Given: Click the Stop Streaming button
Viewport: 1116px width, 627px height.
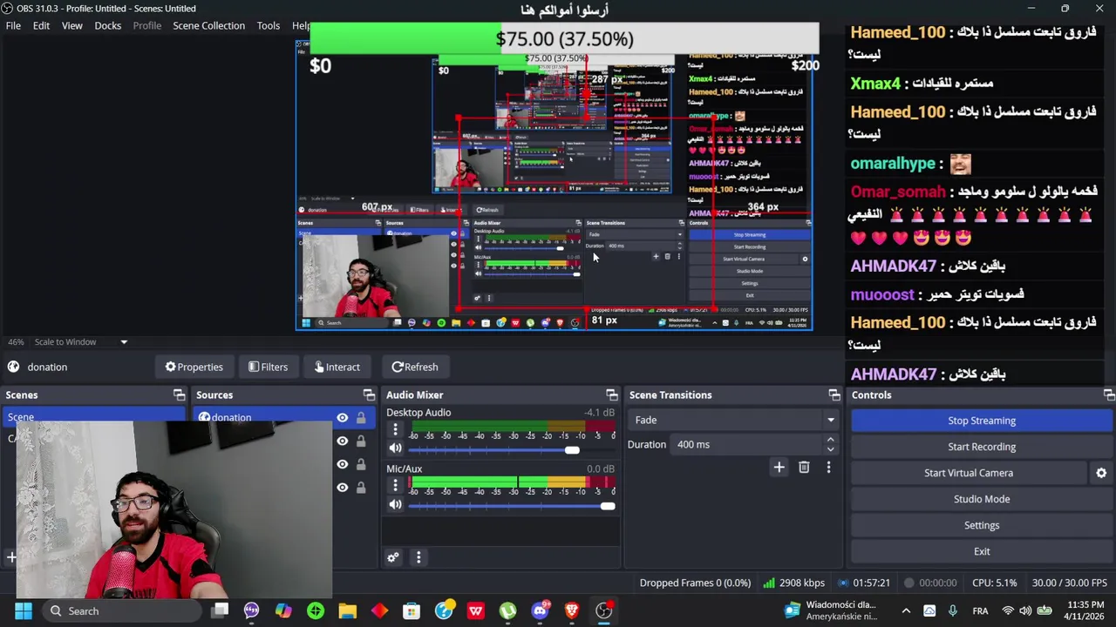Looking at the screenshot, I should 982,421.
